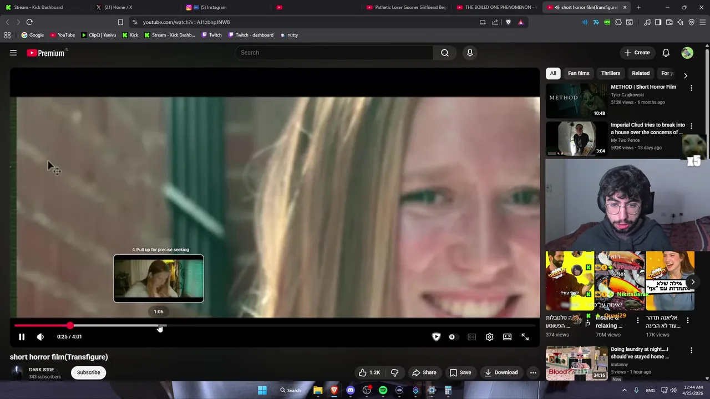Enter fullscreen mode

525,337
